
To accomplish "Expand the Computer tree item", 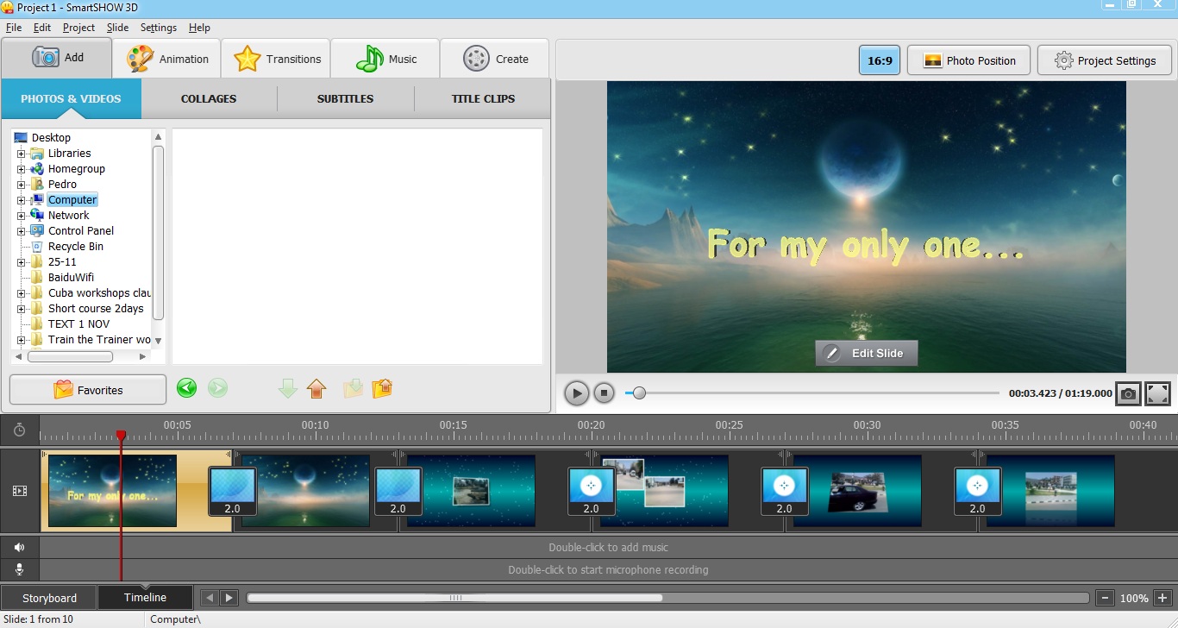I will tap(21, 199).
